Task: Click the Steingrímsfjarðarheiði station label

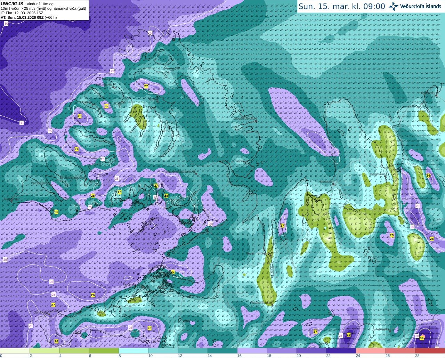Action: click(180, 172)
